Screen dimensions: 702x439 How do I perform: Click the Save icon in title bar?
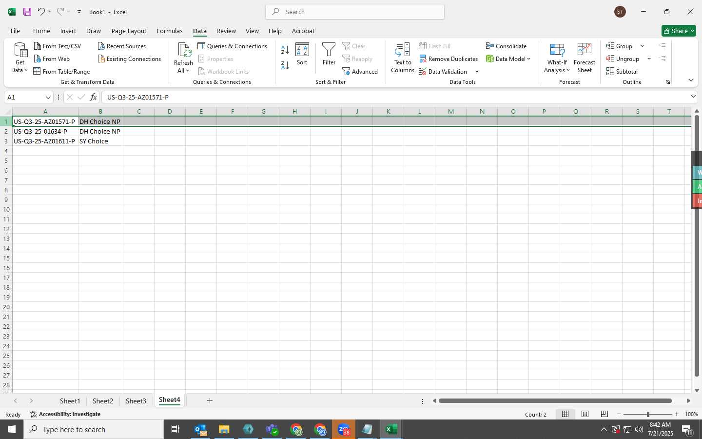27,12
